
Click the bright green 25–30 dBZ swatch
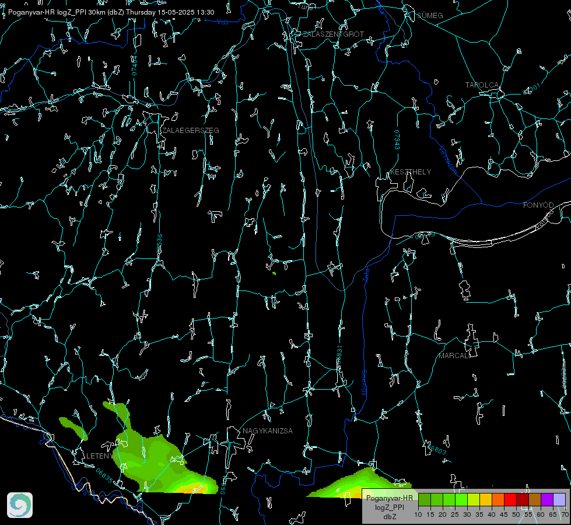click(461, 499)
